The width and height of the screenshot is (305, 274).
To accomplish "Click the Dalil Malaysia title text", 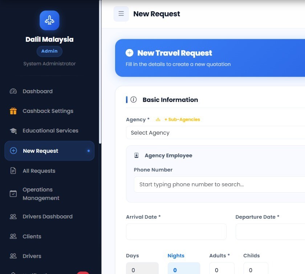I will (x=49, y=40).
